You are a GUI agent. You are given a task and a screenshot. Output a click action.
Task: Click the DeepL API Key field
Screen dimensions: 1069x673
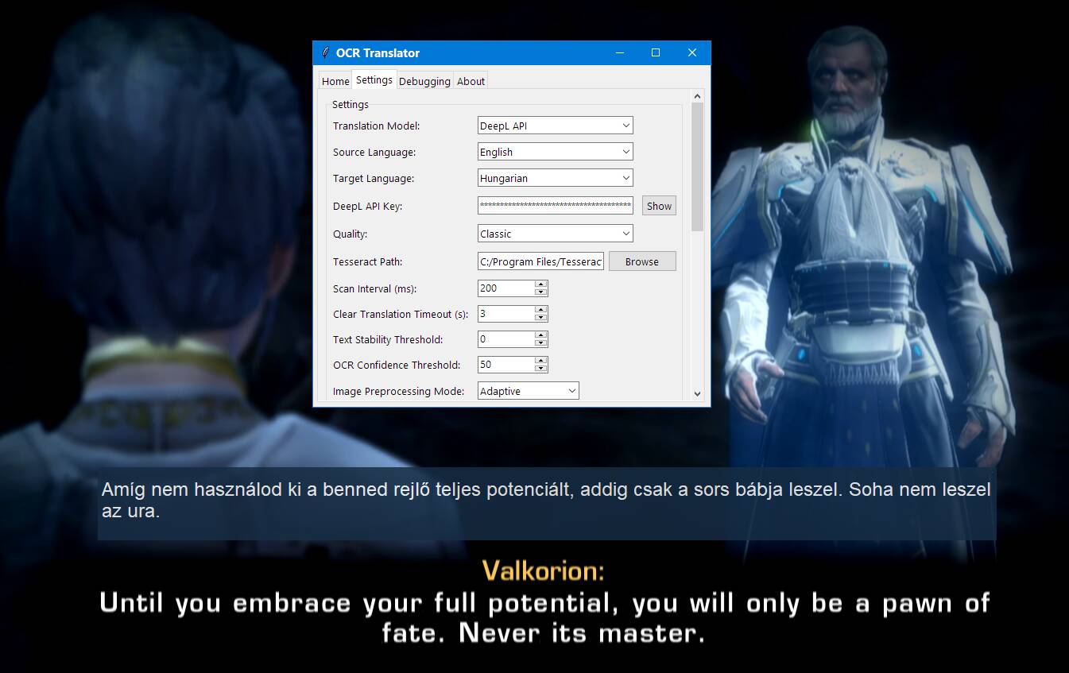555,206
